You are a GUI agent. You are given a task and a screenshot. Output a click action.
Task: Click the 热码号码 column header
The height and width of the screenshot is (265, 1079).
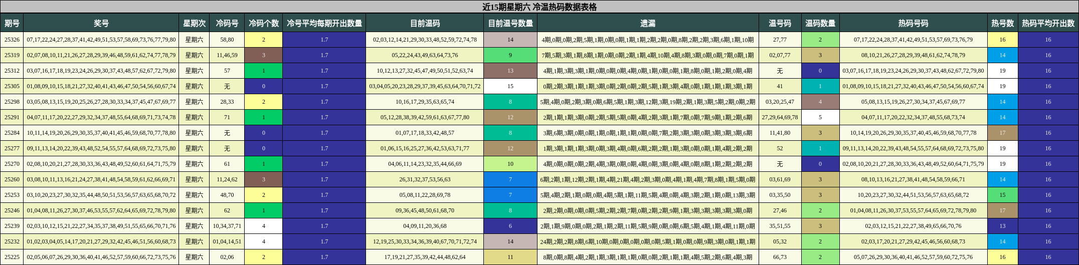913,23
